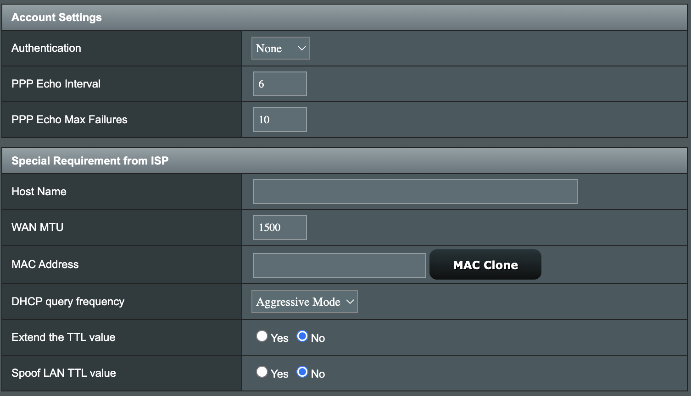
Task: Click the PPP Echo Max Failures field
Action: pos(280,120)
